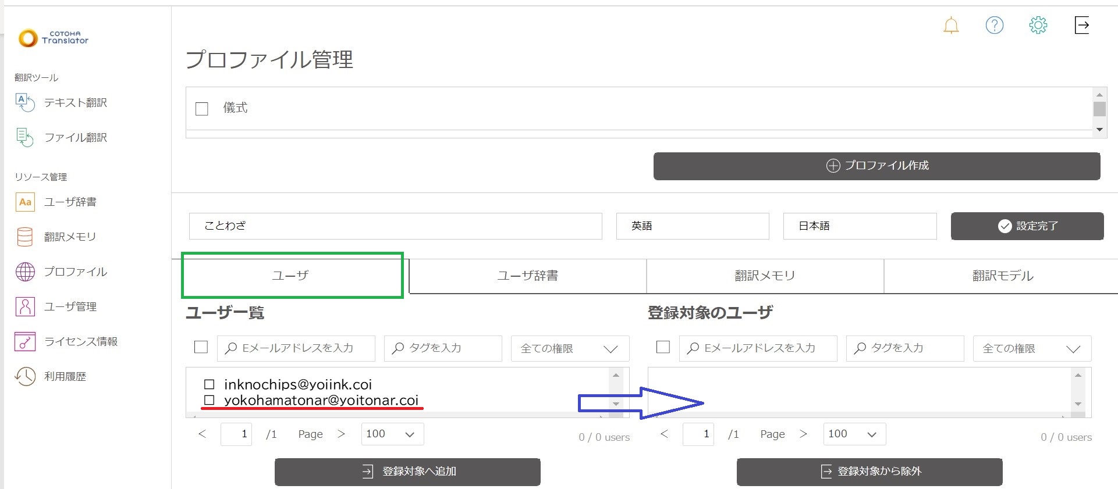Click the help question mark icon
Viewport: 1118px width, 489px height.
994,25
